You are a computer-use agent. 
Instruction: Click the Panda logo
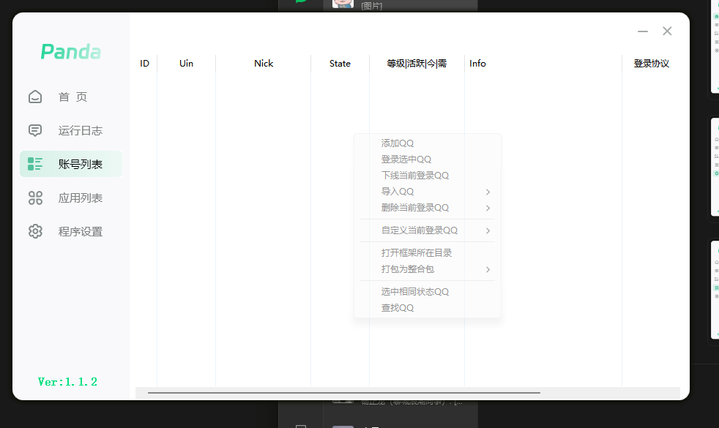(x=70, y=51)
